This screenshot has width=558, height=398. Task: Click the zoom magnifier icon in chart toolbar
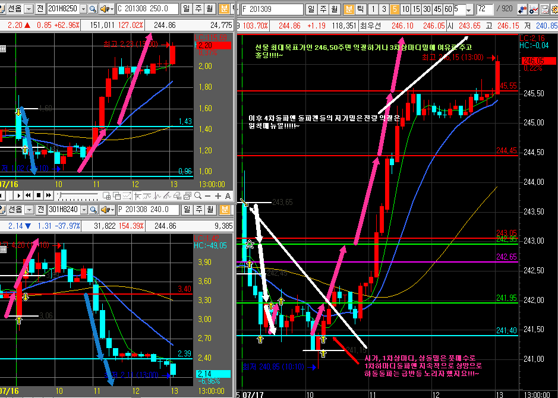[197, 195]
